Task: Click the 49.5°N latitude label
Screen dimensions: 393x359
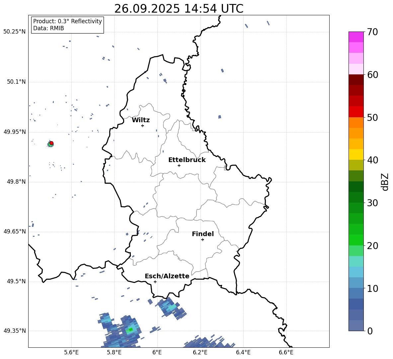Action: (16, 281)
